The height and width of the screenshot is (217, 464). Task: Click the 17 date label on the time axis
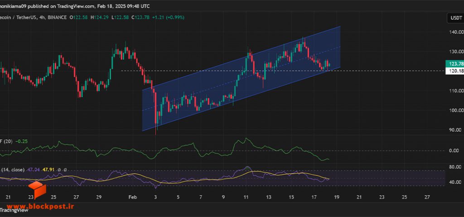(x=314, y=197)
